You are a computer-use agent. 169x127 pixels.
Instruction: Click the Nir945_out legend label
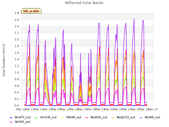(x=22, y=122)
